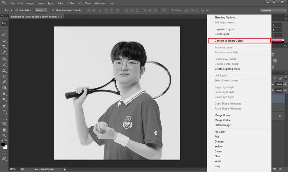Expand the status bar info arrow
The width and height of the screenshot is (288, 172).
pyautogui.click(x=65, y=170)
